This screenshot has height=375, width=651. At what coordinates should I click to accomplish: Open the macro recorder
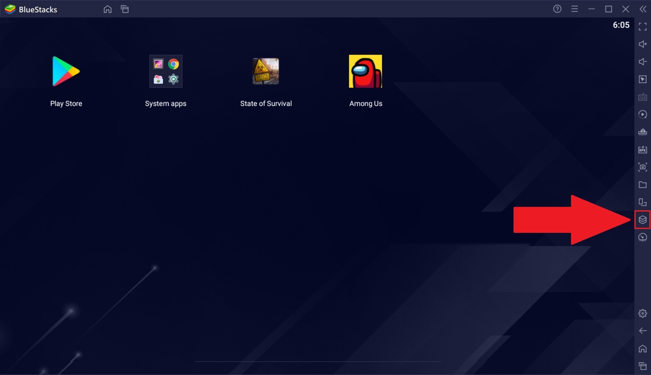pyautogui.click(x=643, y=115)
